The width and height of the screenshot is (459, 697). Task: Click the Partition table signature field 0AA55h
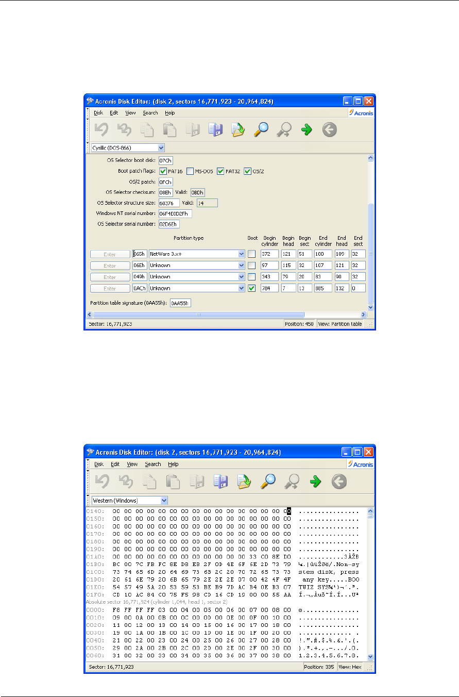[180, 303]
